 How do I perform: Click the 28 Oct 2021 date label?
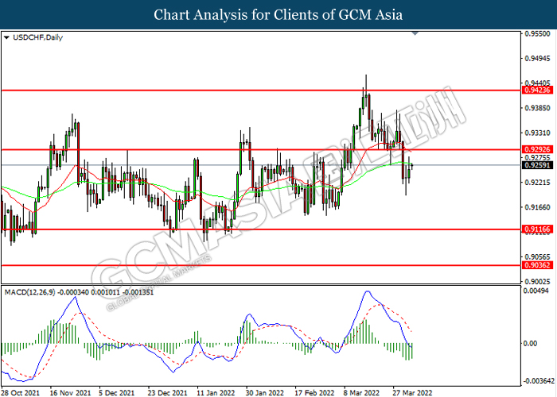pos(21,392)
